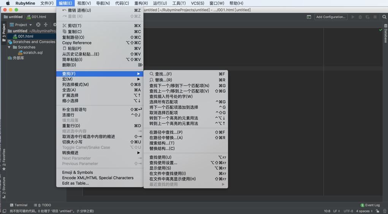Choose 在路径中查找...(P) find in path
Screen dimensions: 388x214
click(x=185, y=132)
